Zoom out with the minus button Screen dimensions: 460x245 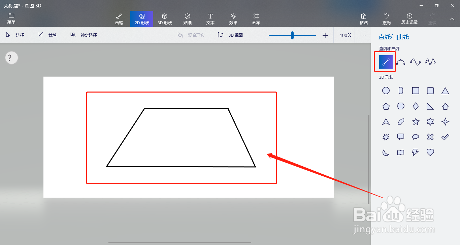[x=259, y=35]
